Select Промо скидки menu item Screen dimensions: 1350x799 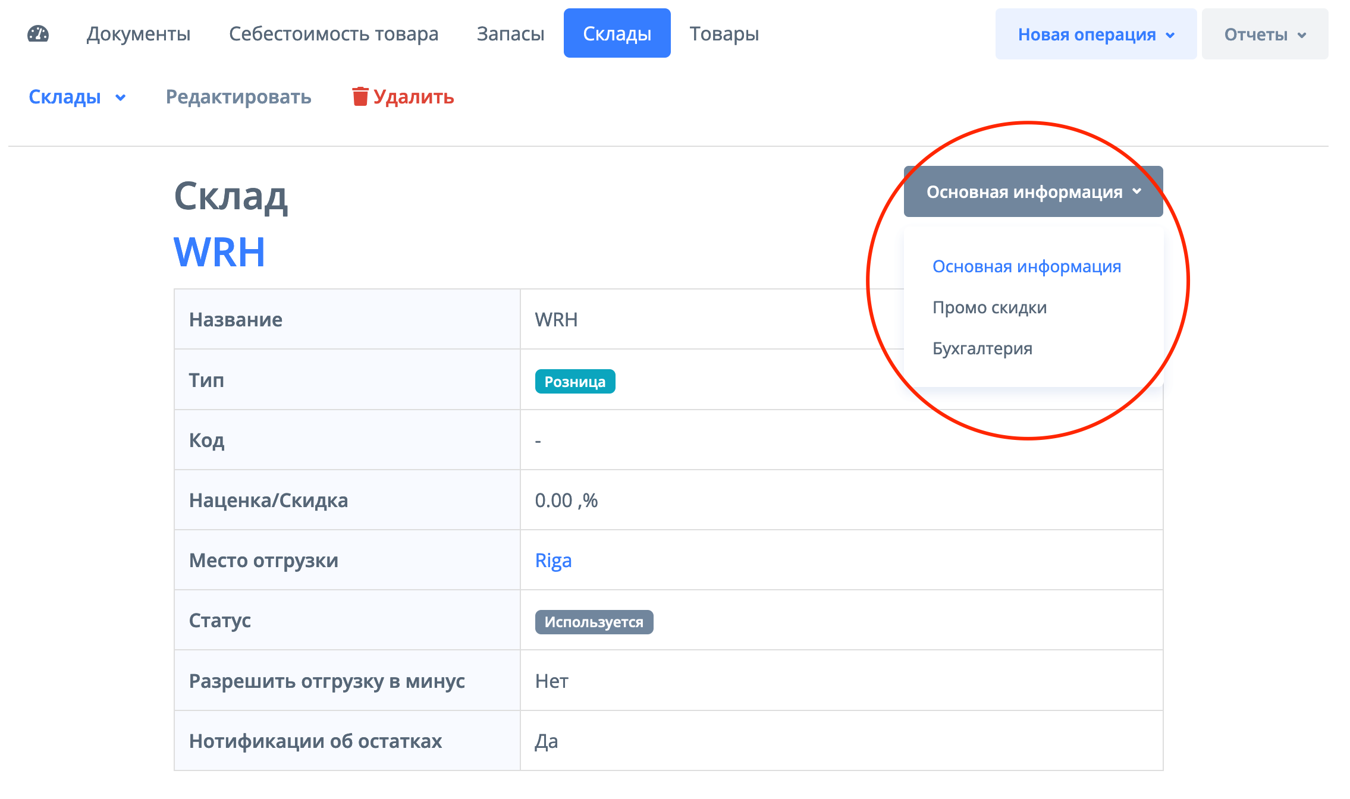pos(989,307)
